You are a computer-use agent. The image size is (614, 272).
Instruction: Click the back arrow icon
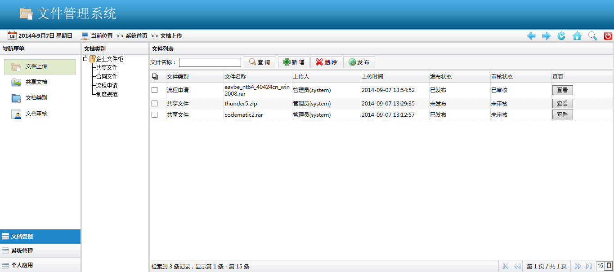531,35
